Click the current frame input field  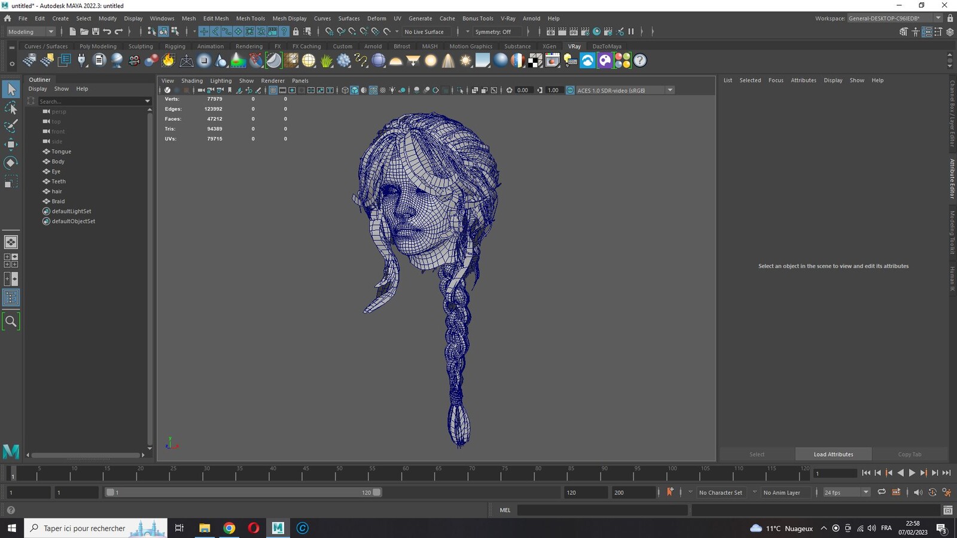(835, 473)
